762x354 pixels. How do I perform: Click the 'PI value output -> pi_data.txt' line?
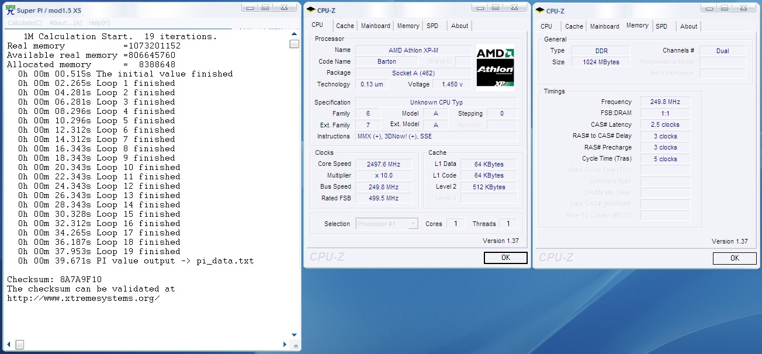[136, 261]
